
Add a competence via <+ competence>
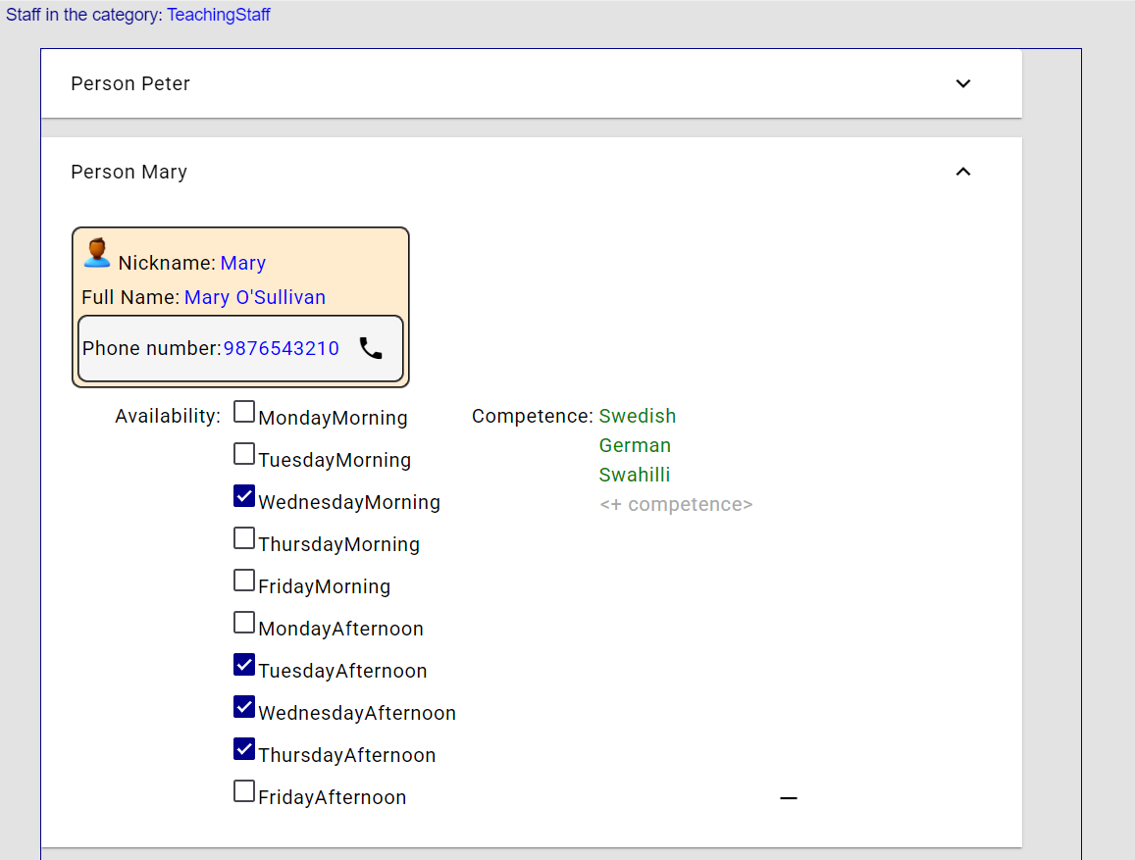click(676, 503)
